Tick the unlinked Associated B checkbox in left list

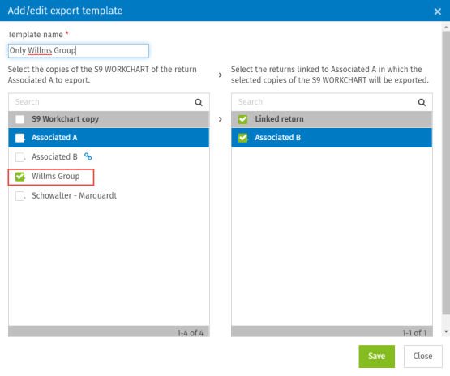pyautogui.click(x=19, y=157)
